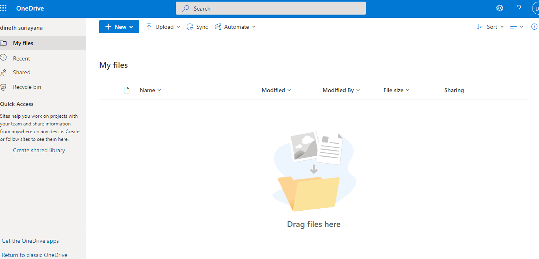Click the Quick Access heading

[x=17, y=104]
